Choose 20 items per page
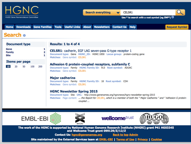Screen dimensions: 191x144 tap(16, 67)
